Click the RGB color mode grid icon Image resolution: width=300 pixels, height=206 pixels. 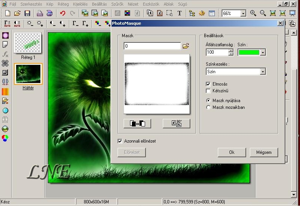point(127,13)
